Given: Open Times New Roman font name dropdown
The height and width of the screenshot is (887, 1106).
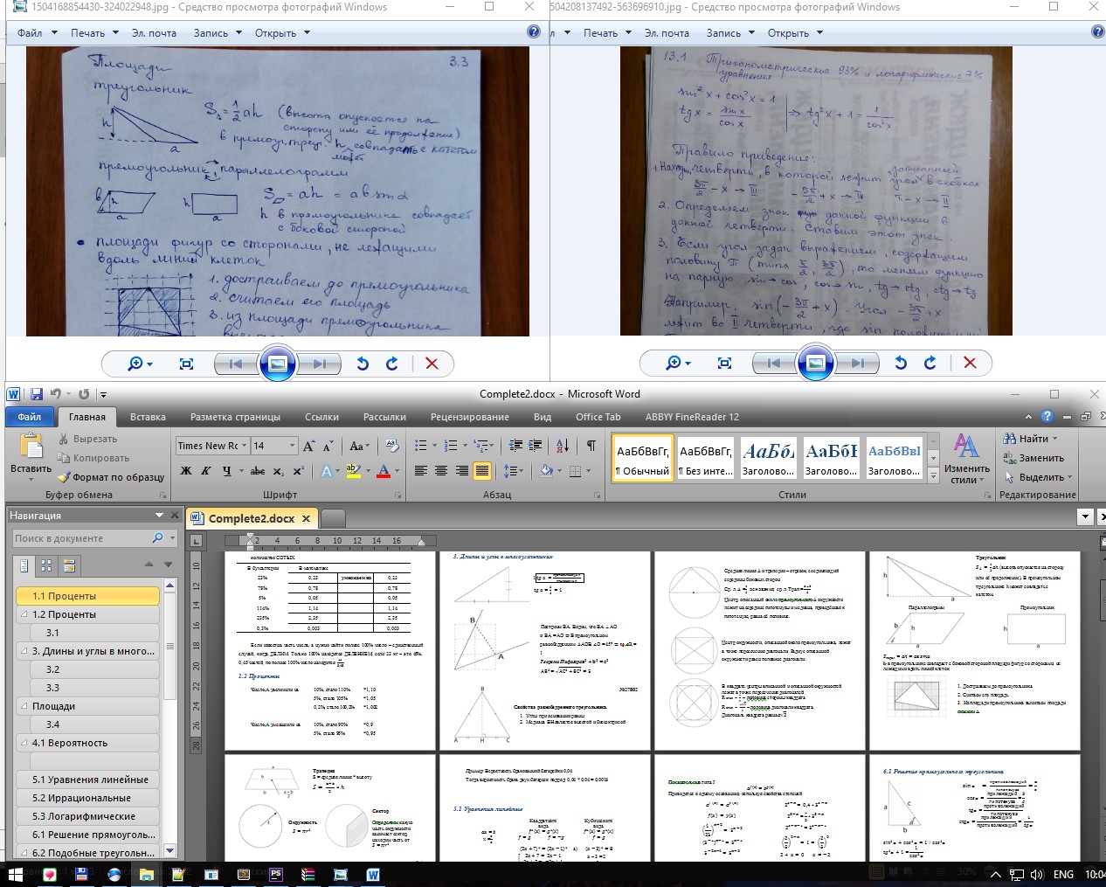Looking at the screenshot, I should click(244, 446).
